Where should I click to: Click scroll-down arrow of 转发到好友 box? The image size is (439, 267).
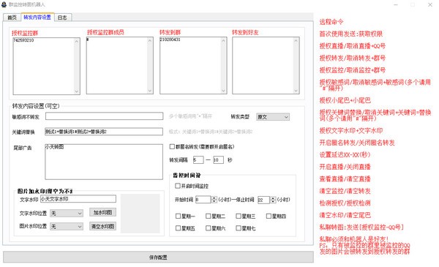pyautogui.click(x=296, y=91)
